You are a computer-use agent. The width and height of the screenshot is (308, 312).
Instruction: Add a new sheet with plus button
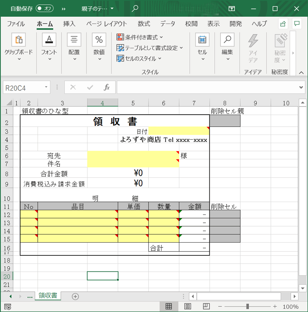pos(75,296)
